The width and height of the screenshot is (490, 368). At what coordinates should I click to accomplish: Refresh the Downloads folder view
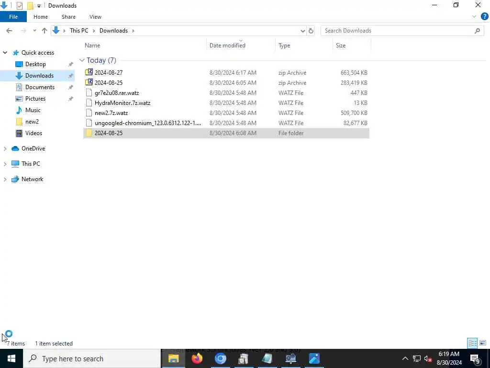pyautogui.click(x=311, y=31)
